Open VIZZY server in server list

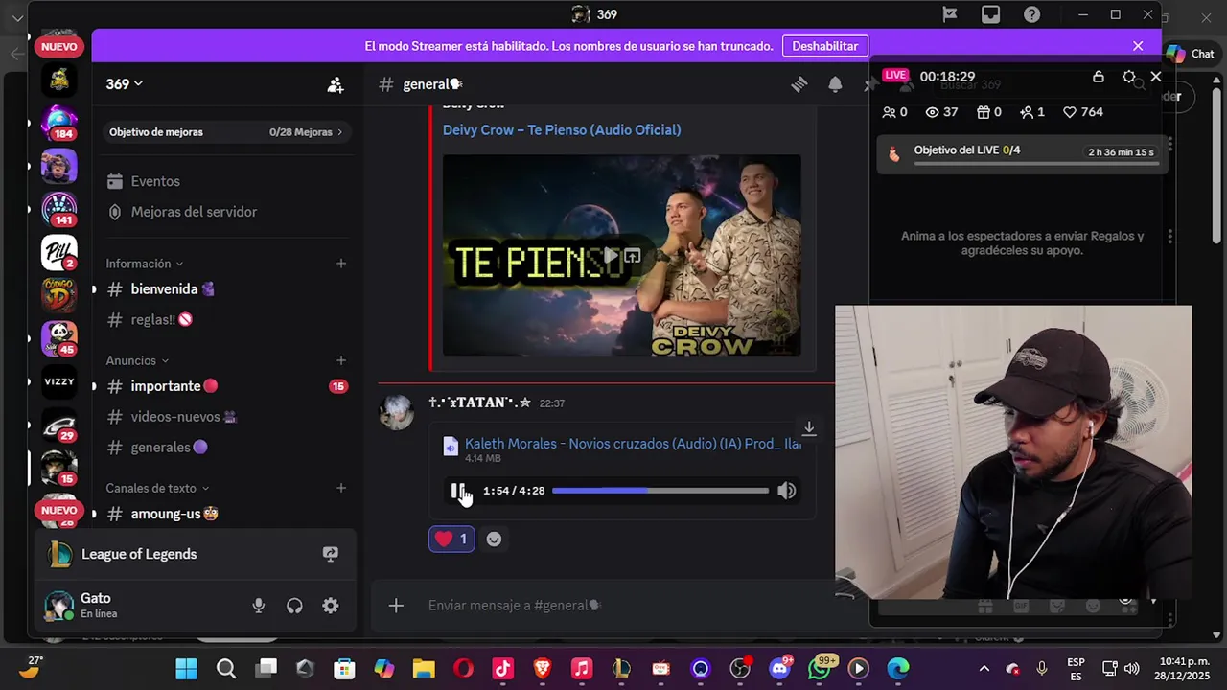tap(58, 381)
